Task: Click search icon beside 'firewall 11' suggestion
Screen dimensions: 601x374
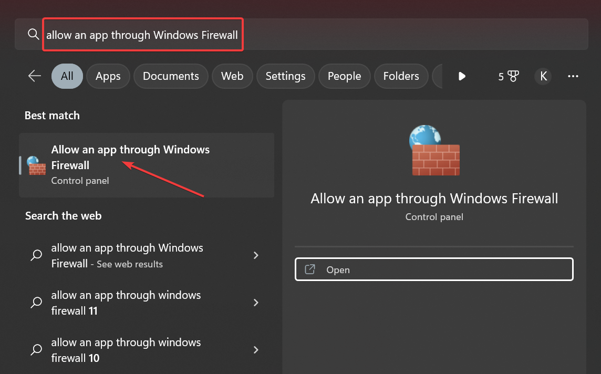Action: coord(36,303)
